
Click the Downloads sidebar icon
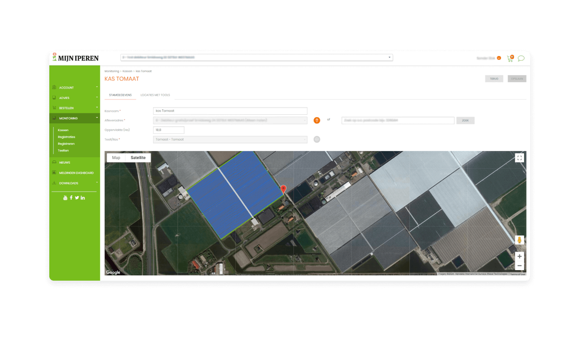(x=54, y=183)
